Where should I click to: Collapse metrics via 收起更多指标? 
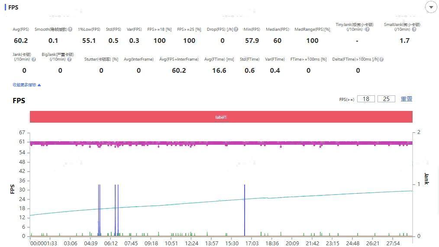click(x=26, y=85)
